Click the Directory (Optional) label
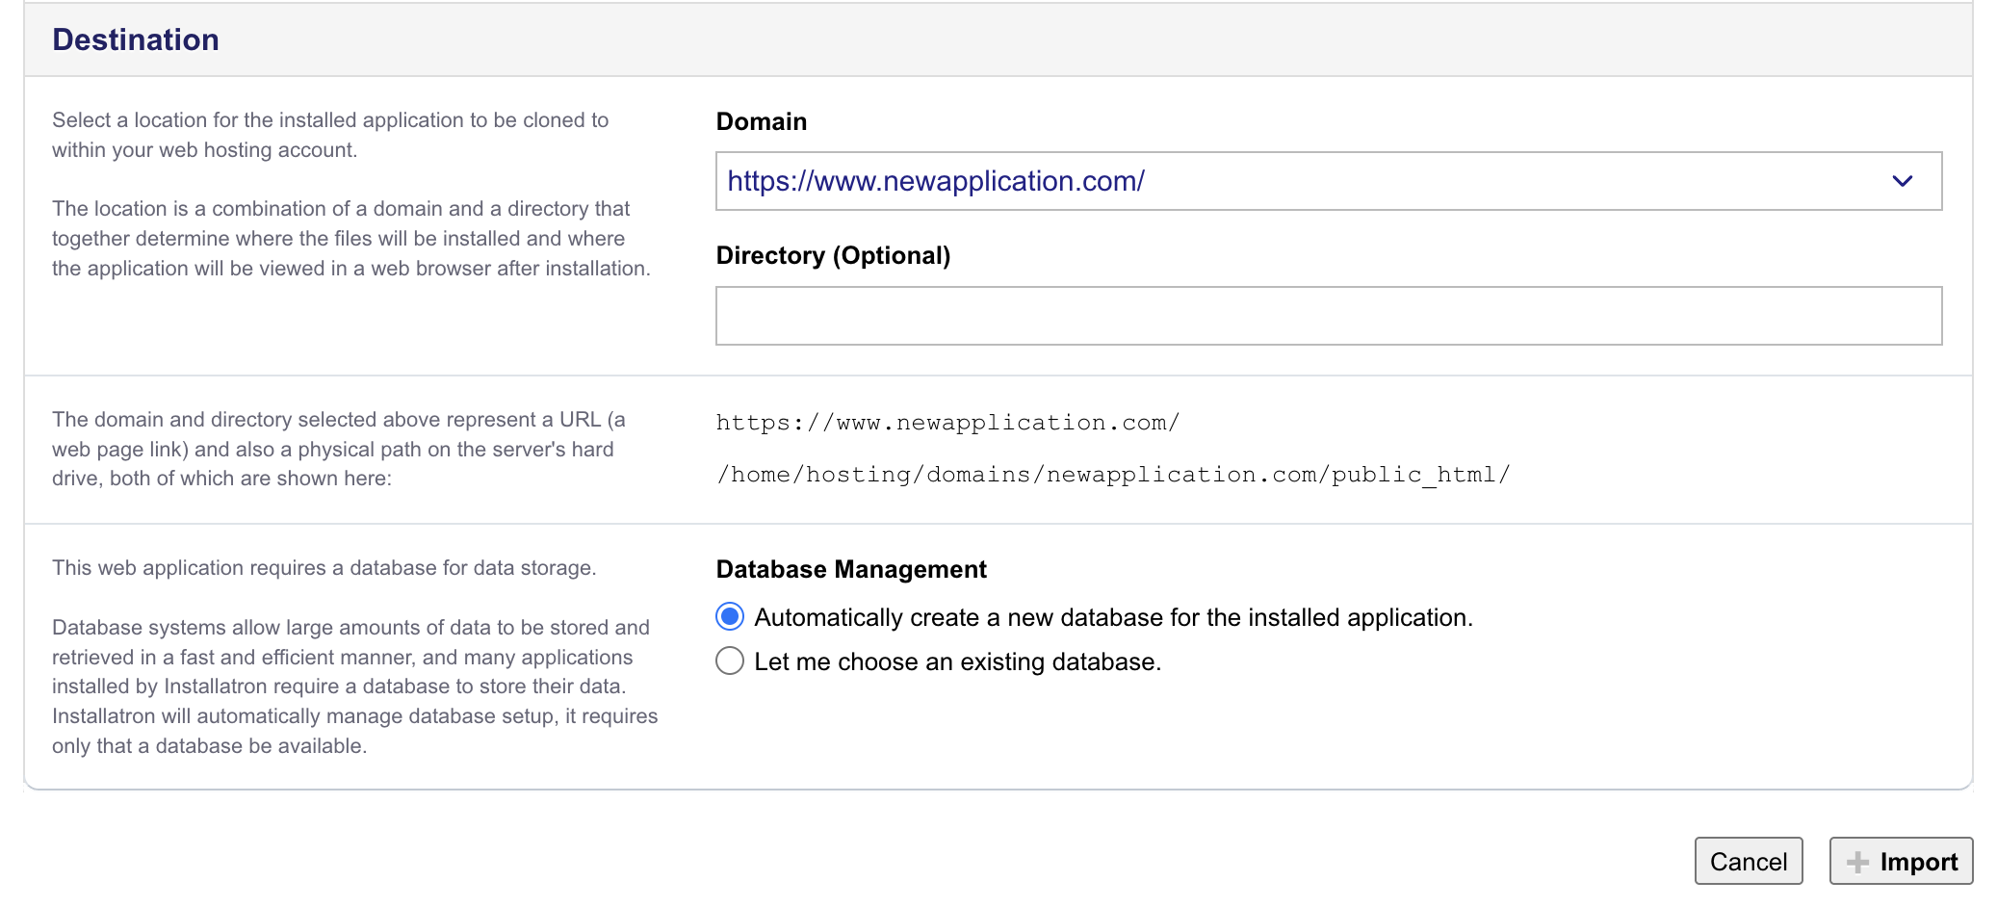 click(833, 255)
